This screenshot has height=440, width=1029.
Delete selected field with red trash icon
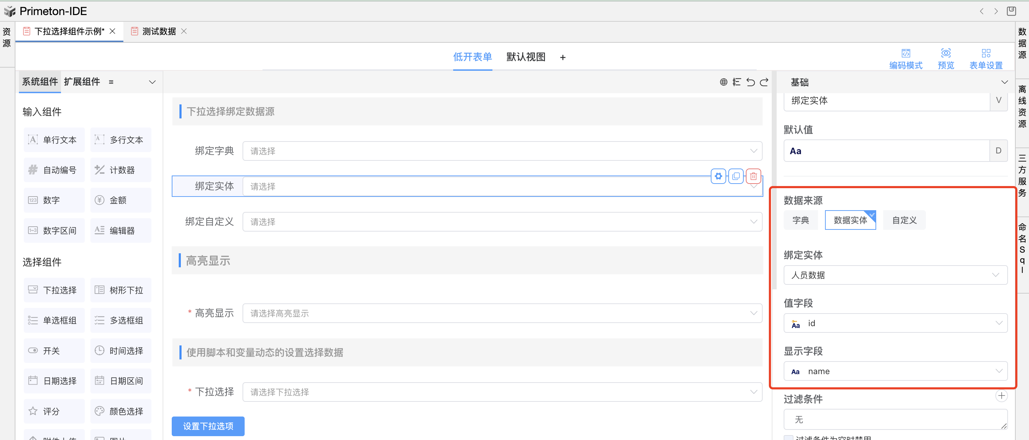[754, 176]
